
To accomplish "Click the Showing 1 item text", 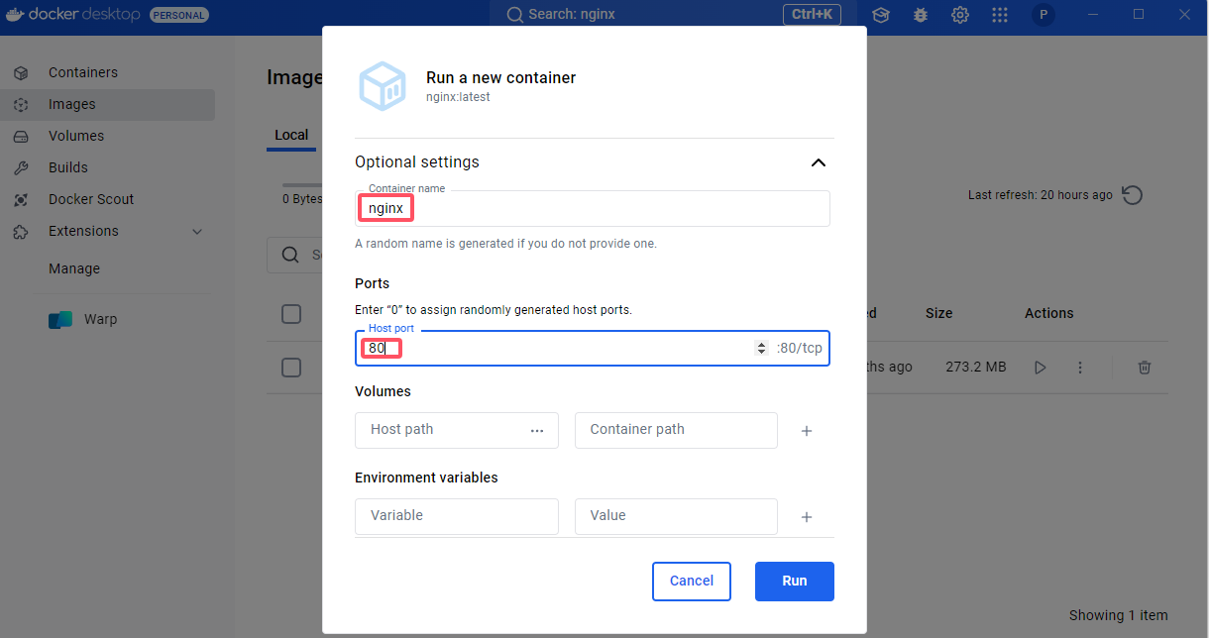I will 1119,615.
